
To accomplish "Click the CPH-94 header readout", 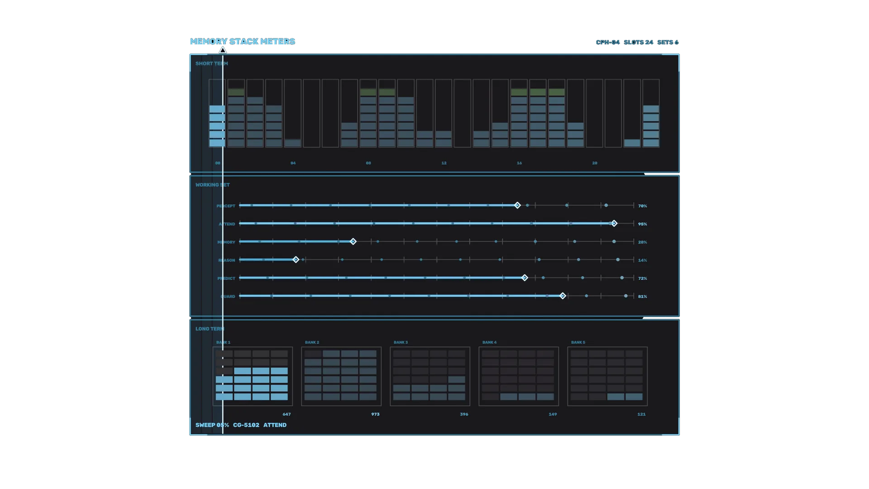I will tap(608, 42).
